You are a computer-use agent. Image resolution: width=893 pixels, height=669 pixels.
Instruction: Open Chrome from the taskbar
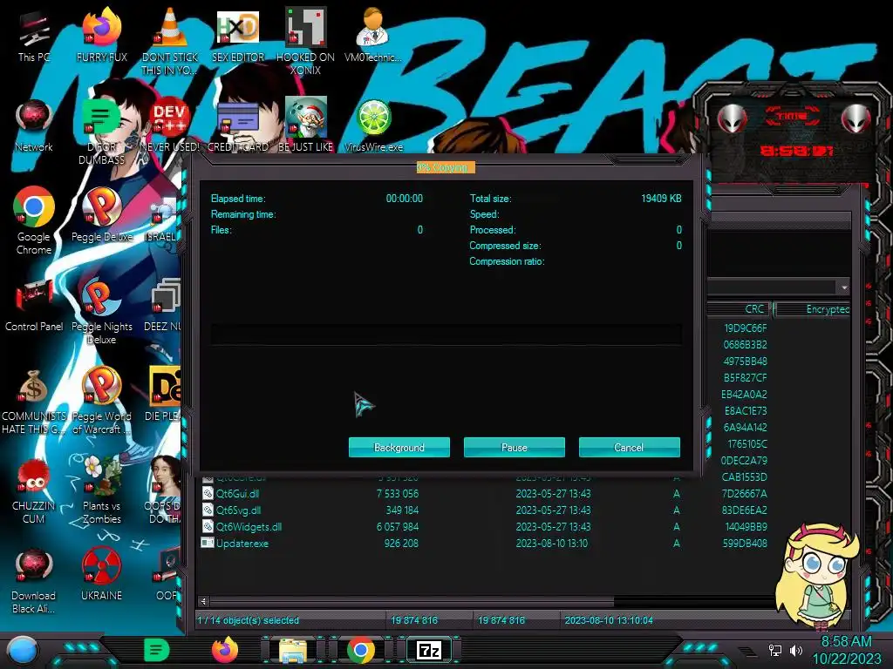pos(360,650)
